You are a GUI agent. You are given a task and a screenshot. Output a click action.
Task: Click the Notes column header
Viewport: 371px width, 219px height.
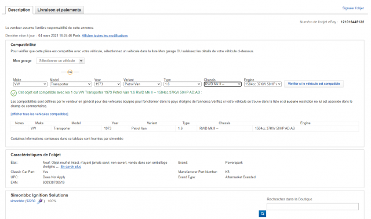(x=19, y=123)
